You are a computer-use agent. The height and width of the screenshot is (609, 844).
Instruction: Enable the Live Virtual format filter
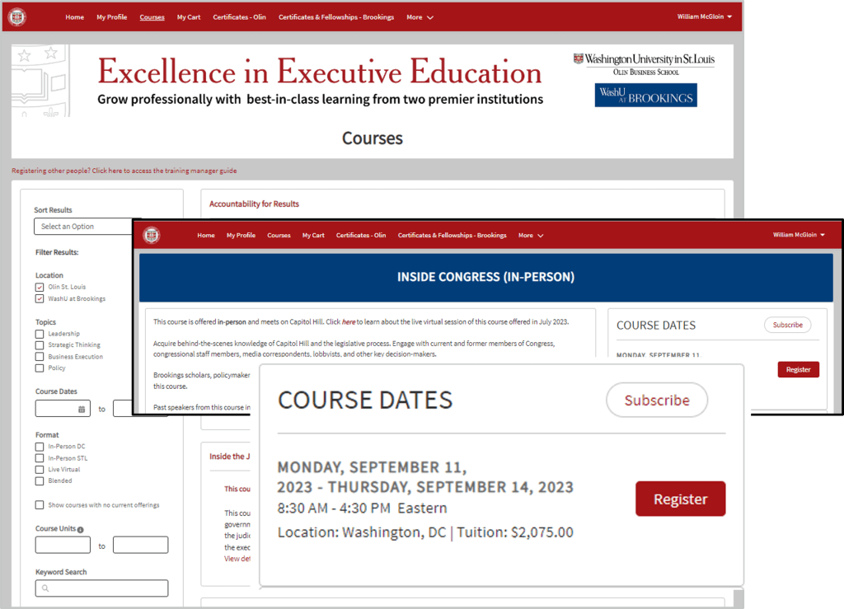40,470
